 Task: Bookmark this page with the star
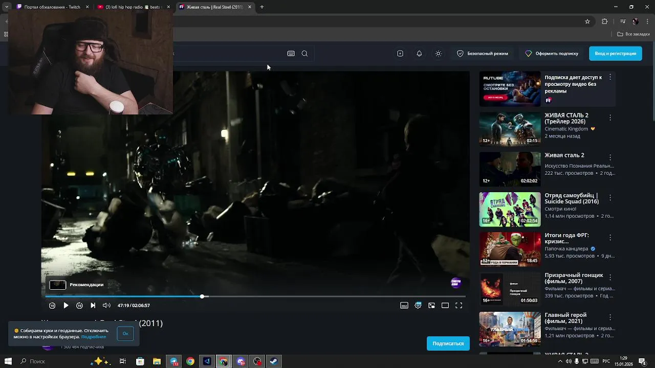pos(587,21)
